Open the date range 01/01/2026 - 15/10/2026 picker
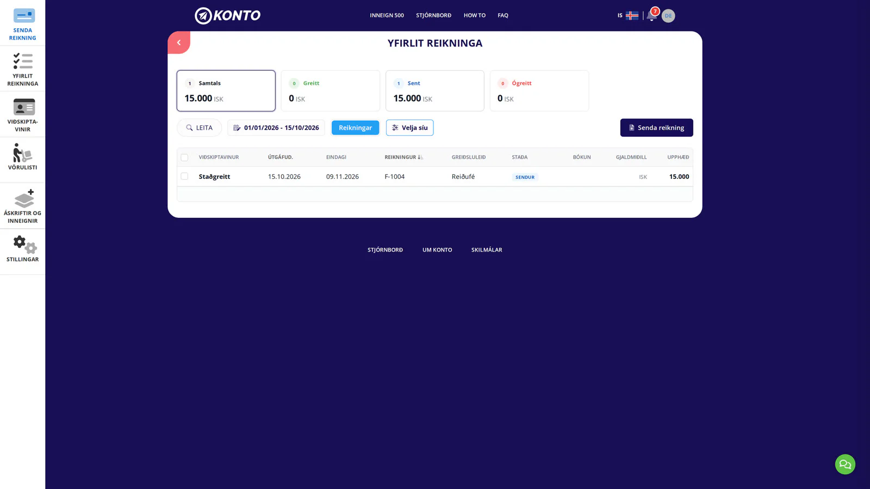The height and width of the screenshot is (489, 870). tap(276, 128)
